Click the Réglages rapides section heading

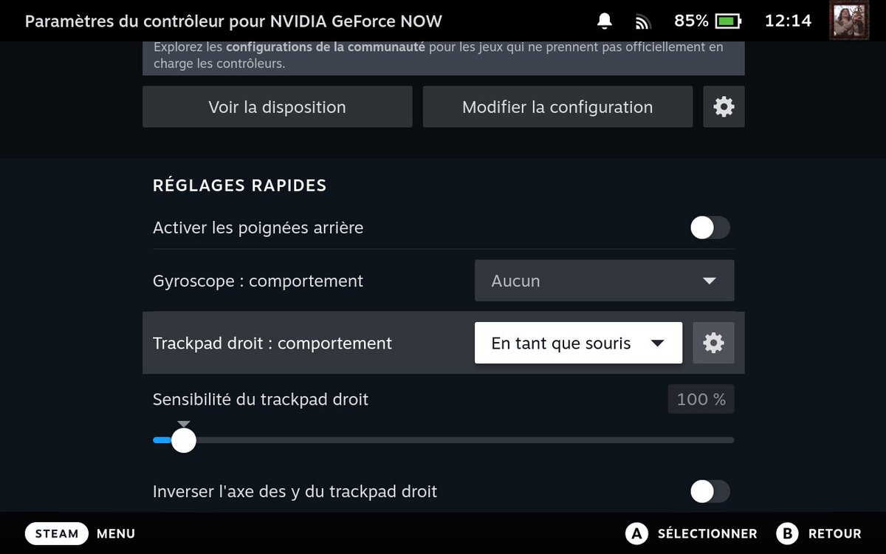click(239, 185)
